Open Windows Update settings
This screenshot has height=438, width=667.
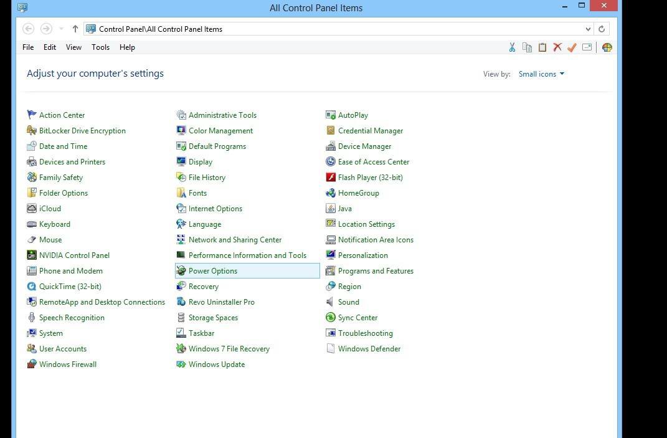[x=216, y=364]
